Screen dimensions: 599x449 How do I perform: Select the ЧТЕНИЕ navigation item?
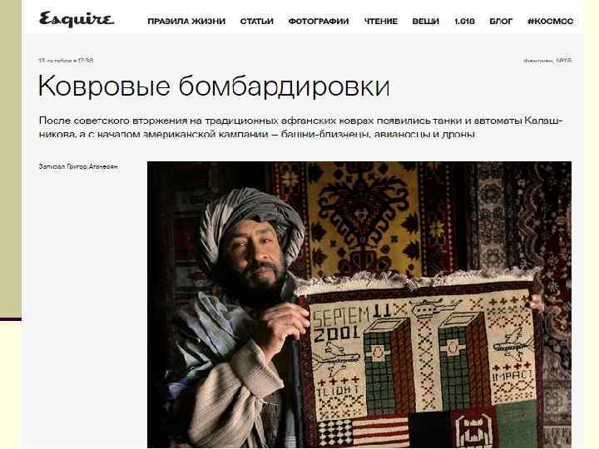[x=381, y=22]
